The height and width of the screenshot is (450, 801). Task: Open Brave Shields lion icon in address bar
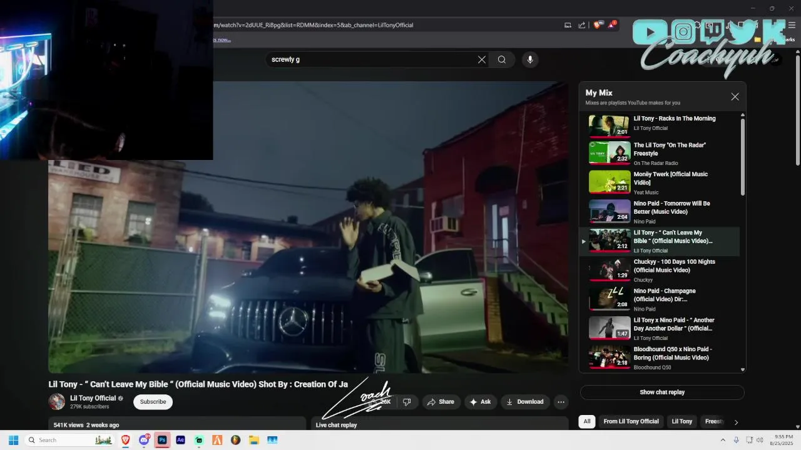pyautogui.click(x=596, y=25)
